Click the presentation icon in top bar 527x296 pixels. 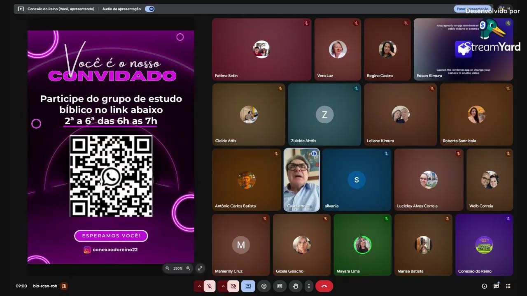click(21, 9)
